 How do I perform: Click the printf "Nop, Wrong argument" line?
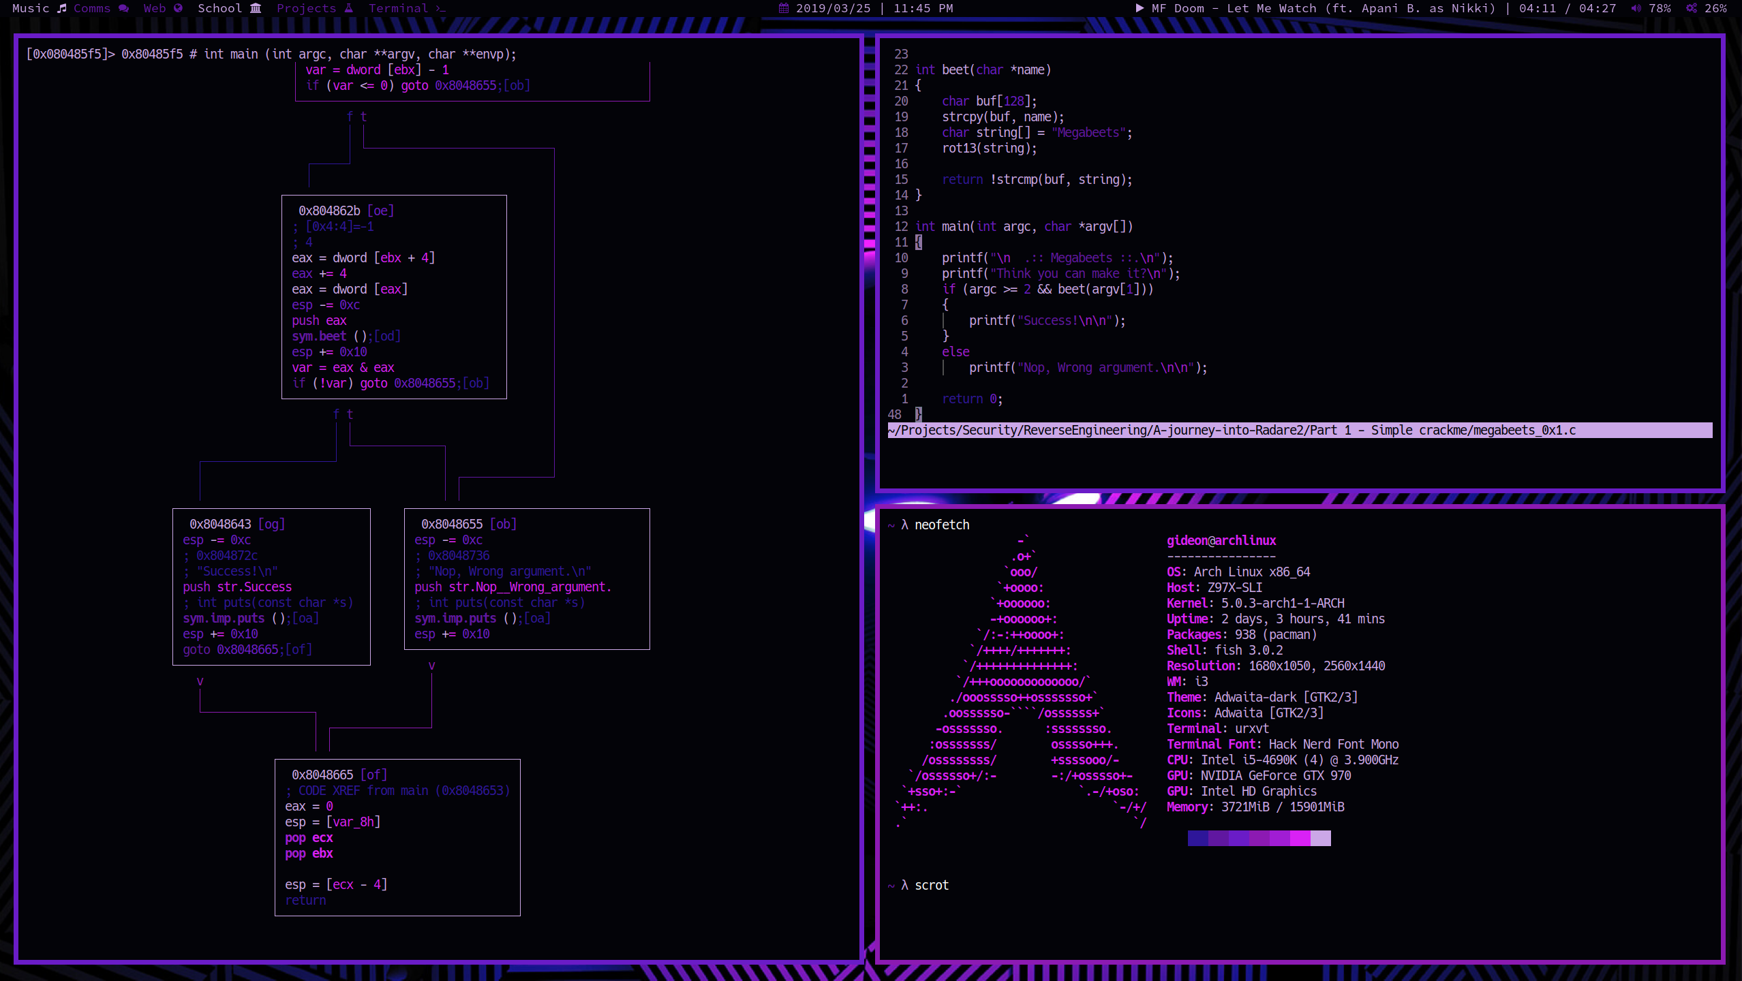tap(1088, 367)
